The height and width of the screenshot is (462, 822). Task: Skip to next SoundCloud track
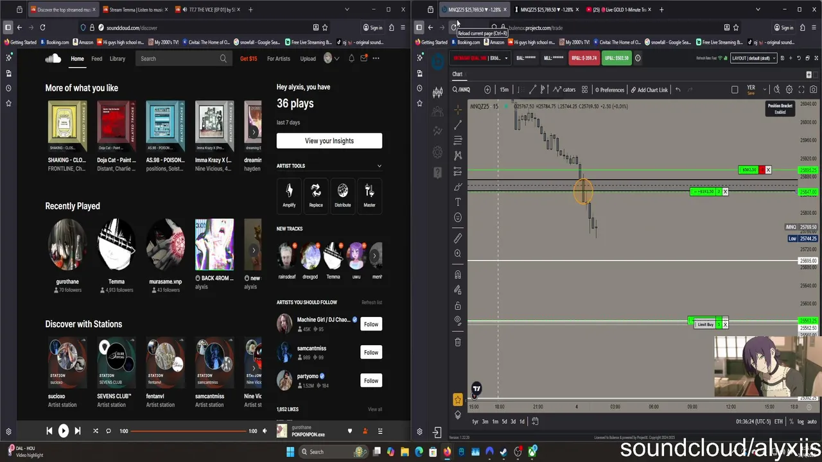77,431
